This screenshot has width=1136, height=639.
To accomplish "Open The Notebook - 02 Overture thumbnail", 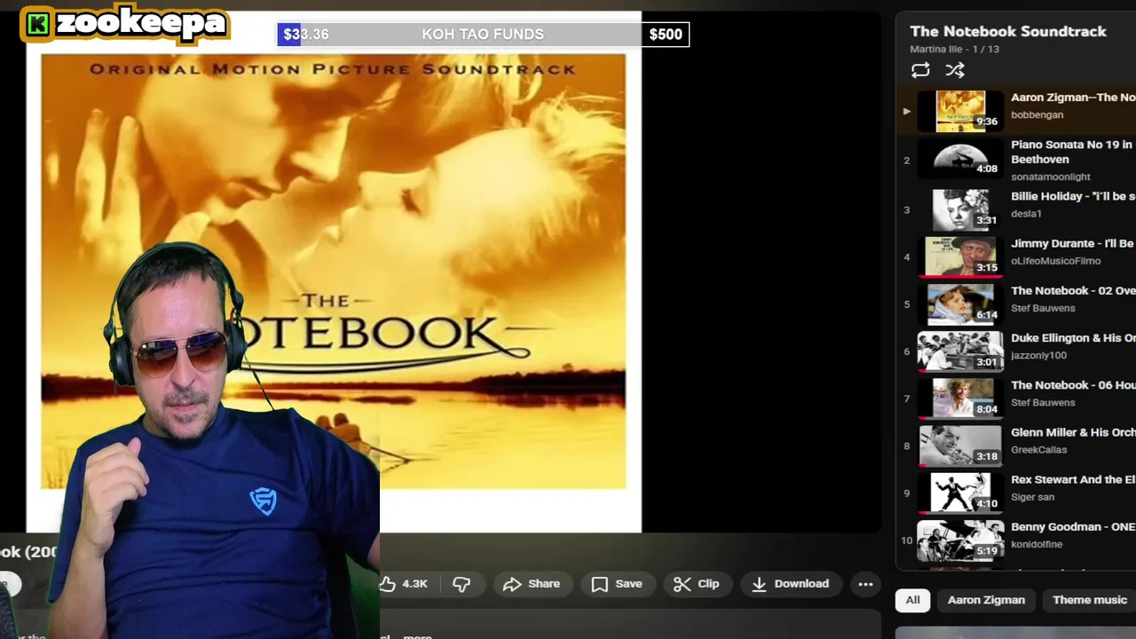I will click(x=960, y=304).
